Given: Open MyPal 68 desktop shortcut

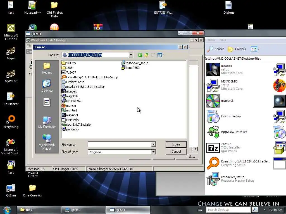Looking at the screenshot, I should (11, 76).
